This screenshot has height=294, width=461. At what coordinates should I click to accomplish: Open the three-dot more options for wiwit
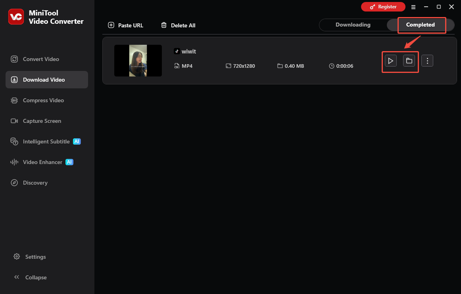click(x=427, y=61)
